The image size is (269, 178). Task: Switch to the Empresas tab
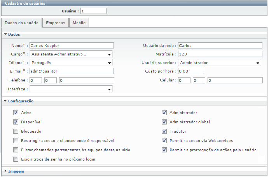click(x=55, y=23)
